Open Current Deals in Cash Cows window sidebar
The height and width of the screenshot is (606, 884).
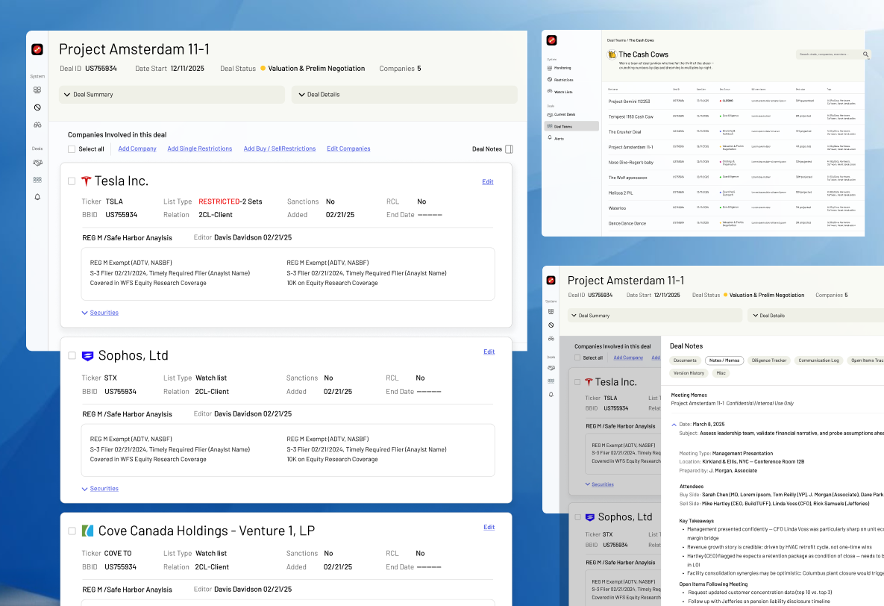(x=571, y=114)
